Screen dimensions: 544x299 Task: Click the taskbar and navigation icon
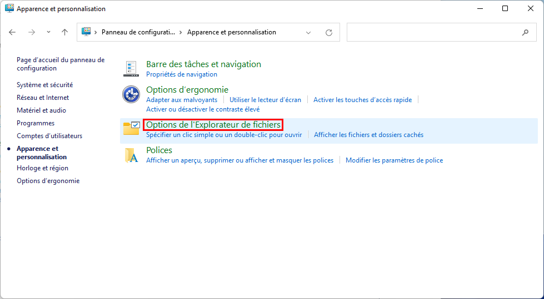point(131,69)
